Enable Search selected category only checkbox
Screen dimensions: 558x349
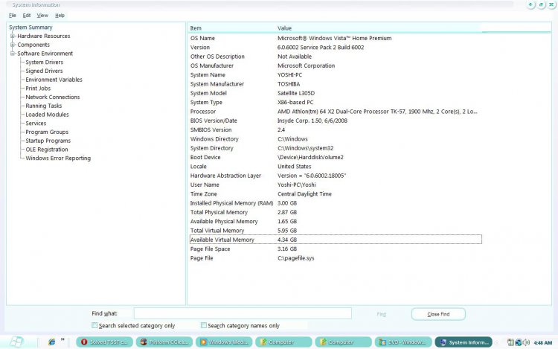94,325
